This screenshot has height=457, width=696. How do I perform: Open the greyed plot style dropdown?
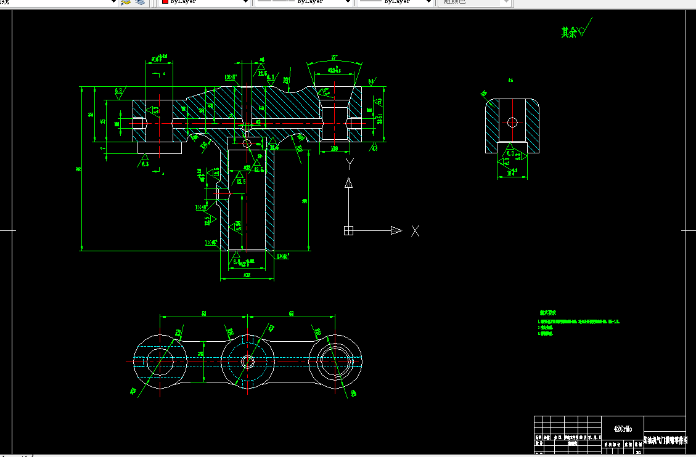474,2
